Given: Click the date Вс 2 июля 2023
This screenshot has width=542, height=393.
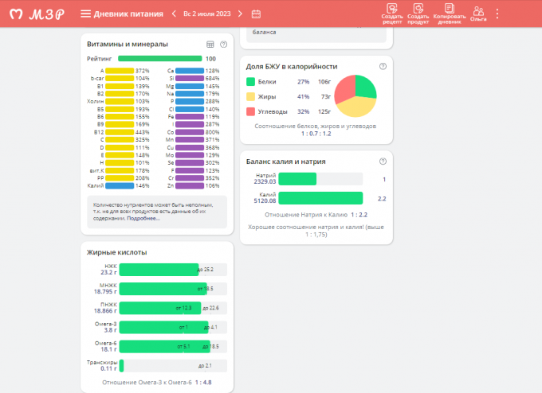Looking at the screenshot, I should tap(207, 14).
